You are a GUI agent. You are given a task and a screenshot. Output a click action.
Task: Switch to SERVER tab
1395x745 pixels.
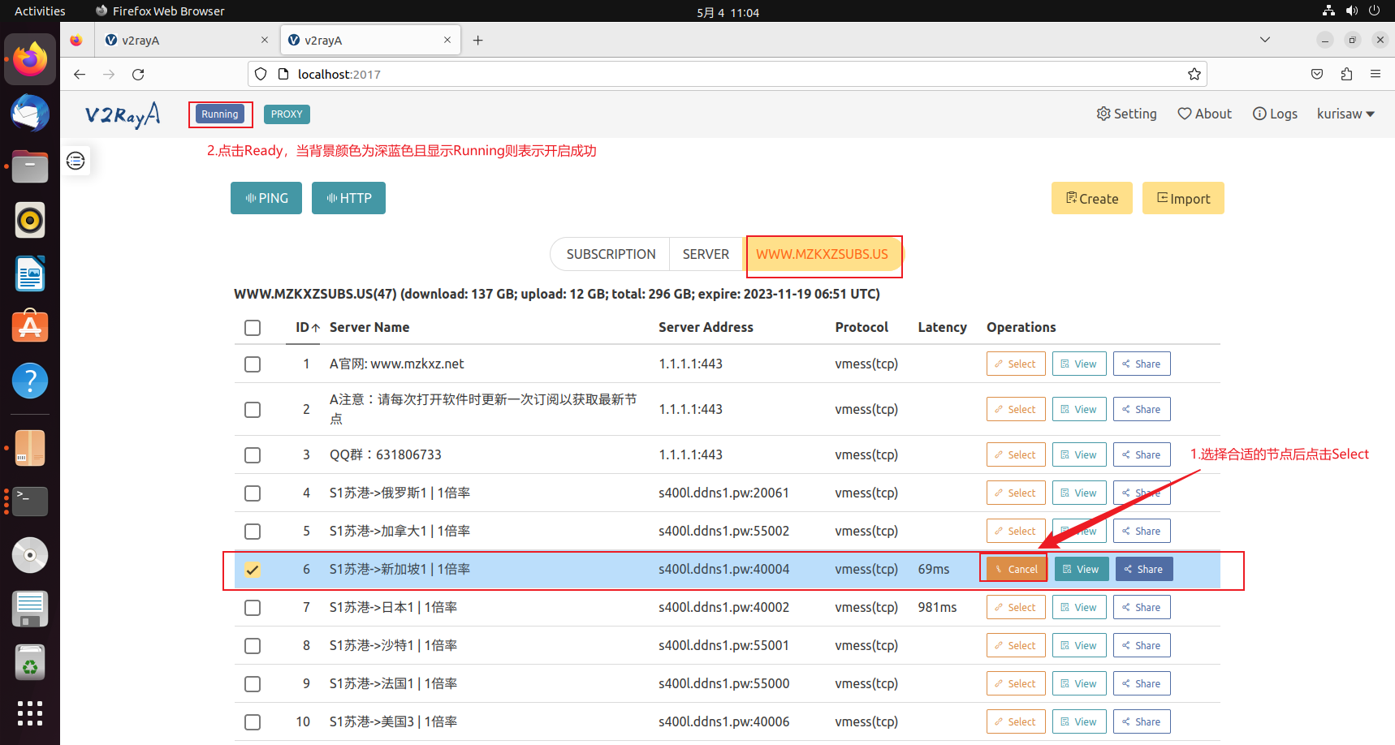click(x=706, y=254)
